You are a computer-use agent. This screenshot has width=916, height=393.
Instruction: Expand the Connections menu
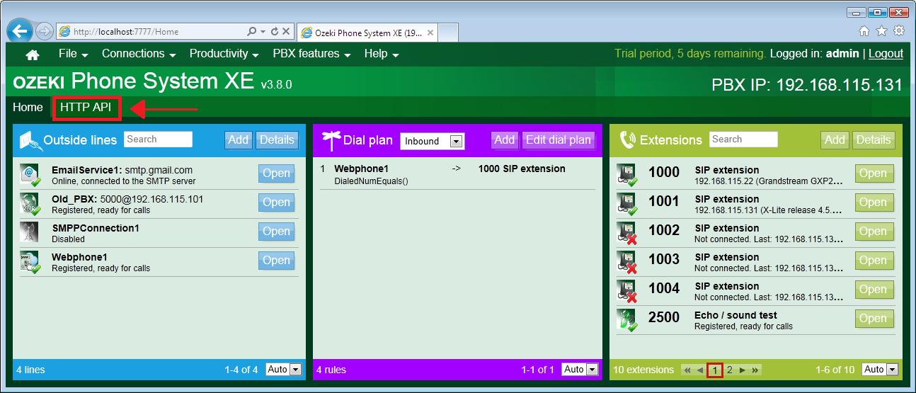[x=138, y=54]
